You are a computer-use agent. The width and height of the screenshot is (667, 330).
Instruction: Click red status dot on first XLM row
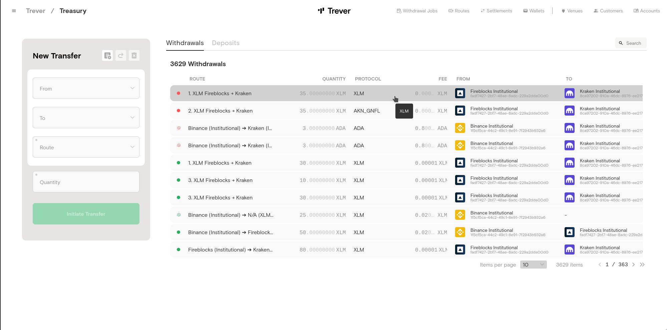(x=179, y=93)
